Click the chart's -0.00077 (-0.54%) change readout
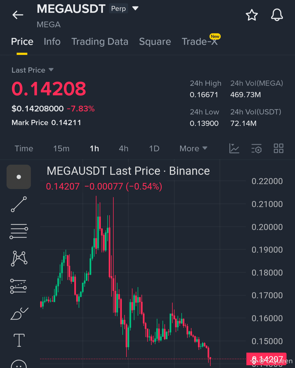 [123, 186]
